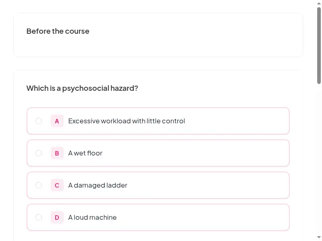Viewport: 322px width, 241px height.
Task: Click the scrollbar down arrow
Action: tap(319, 237)
